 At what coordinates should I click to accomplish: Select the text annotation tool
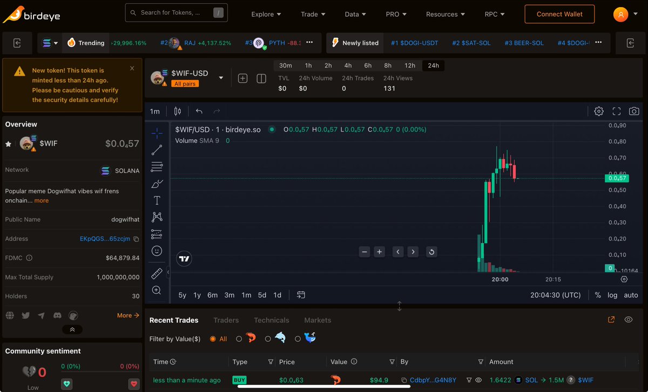(157, 201)
